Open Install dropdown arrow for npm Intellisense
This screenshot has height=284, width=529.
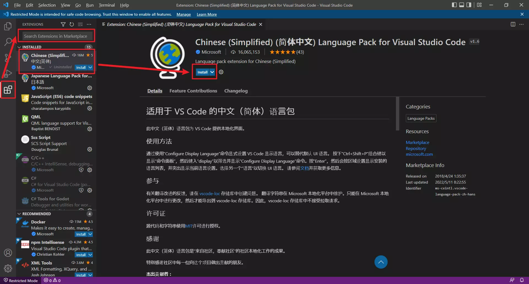tap(90, 255)
